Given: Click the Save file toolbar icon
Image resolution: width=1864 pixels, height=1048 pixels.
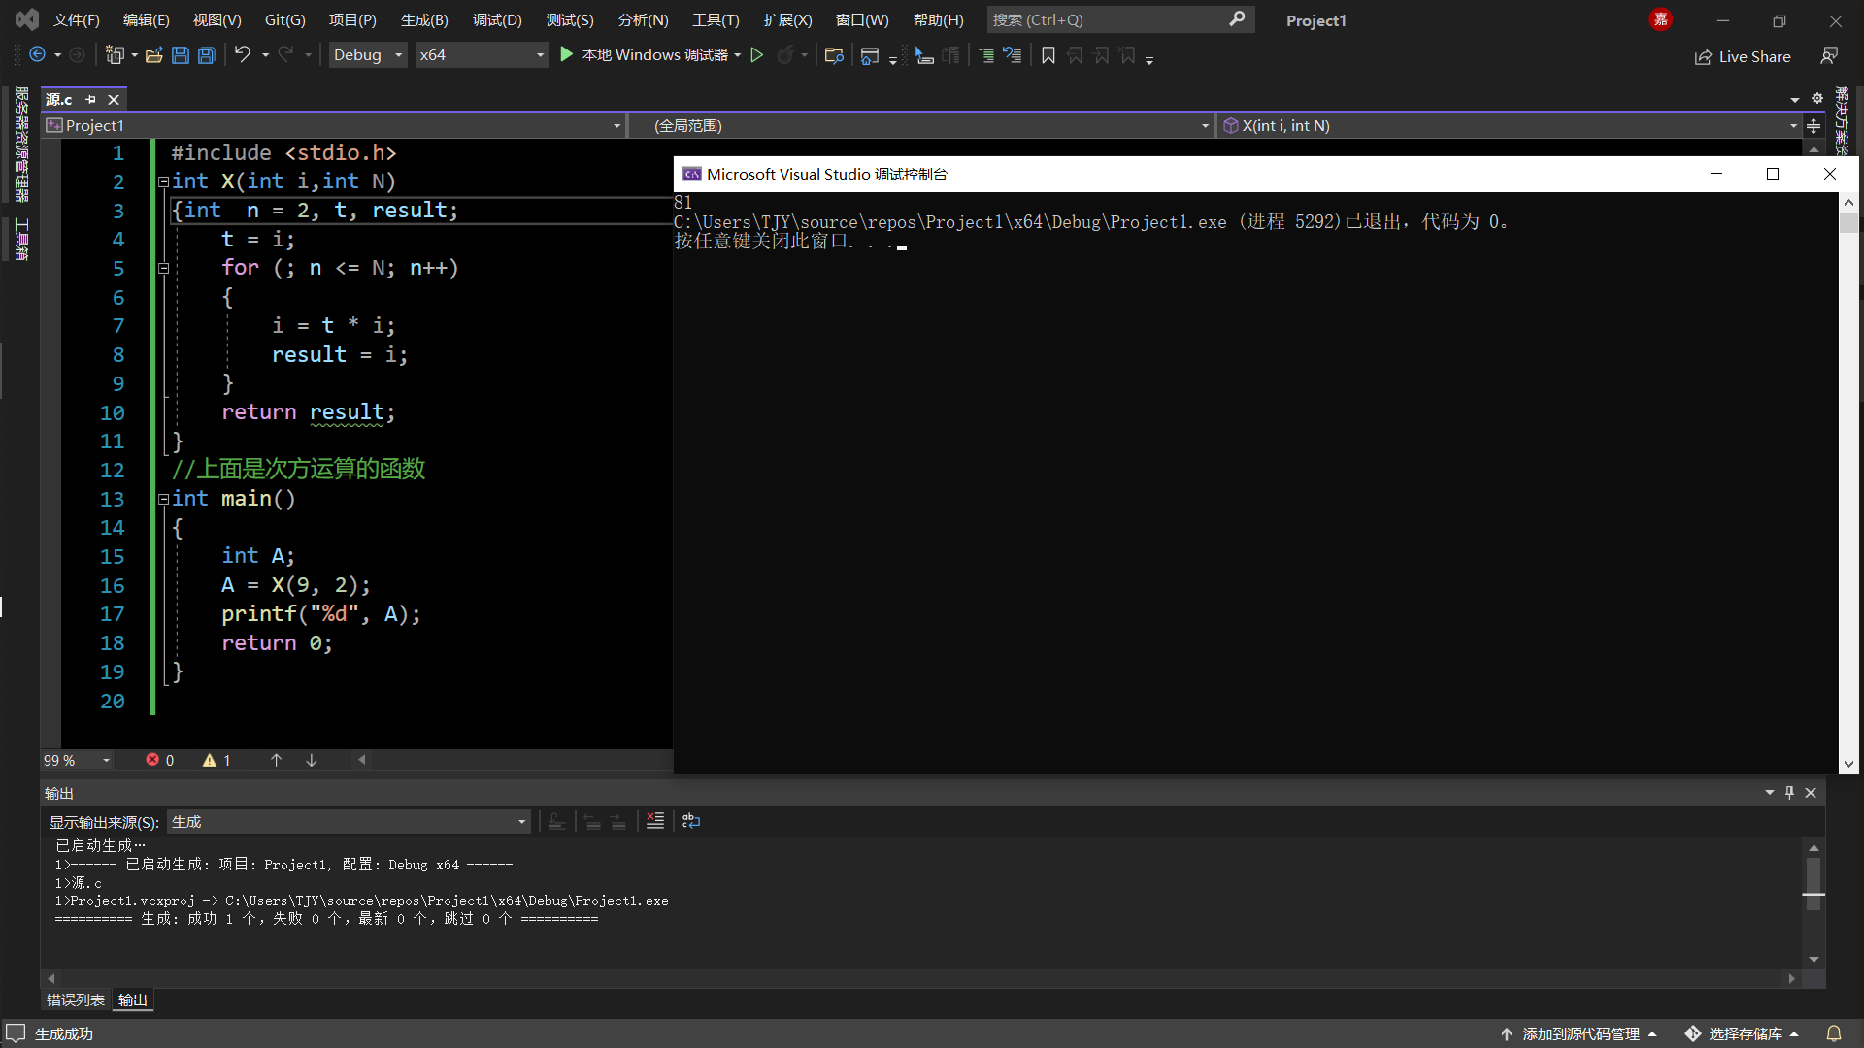Looking at the screenshot, I should tap(180, 55).
